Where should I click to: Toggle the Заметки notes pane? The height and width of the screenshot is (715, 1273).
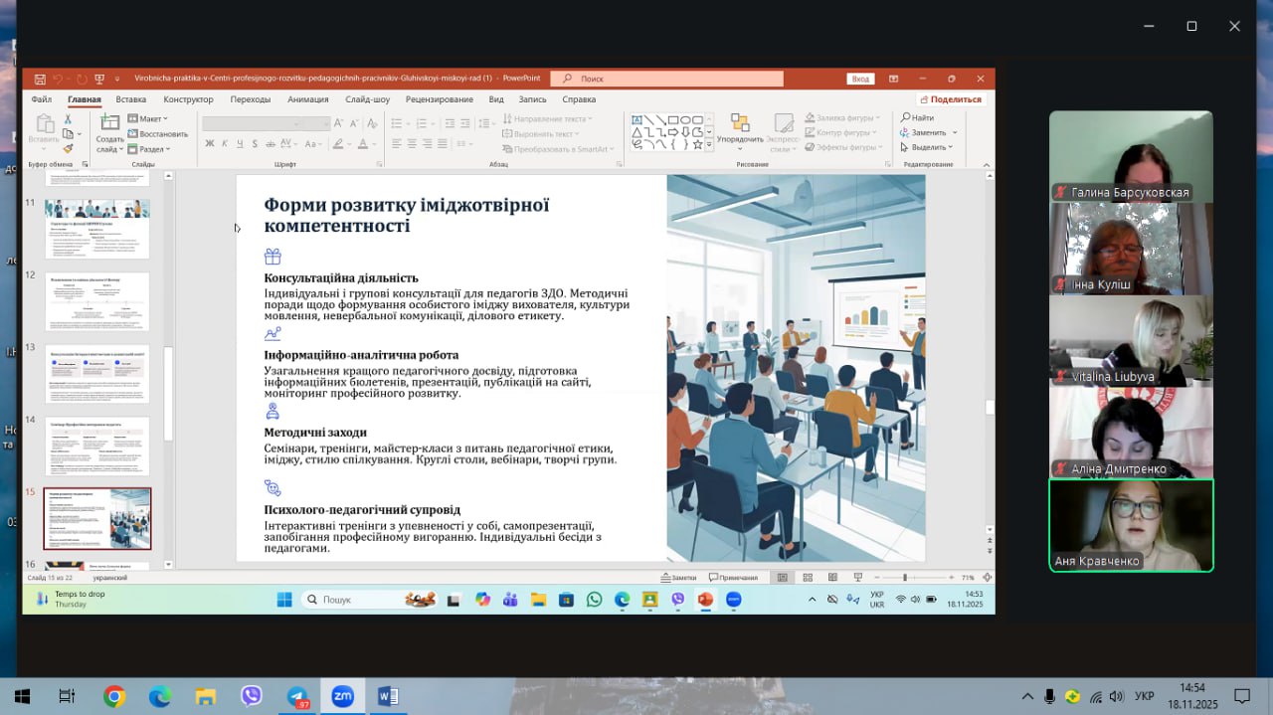[678, 577]
